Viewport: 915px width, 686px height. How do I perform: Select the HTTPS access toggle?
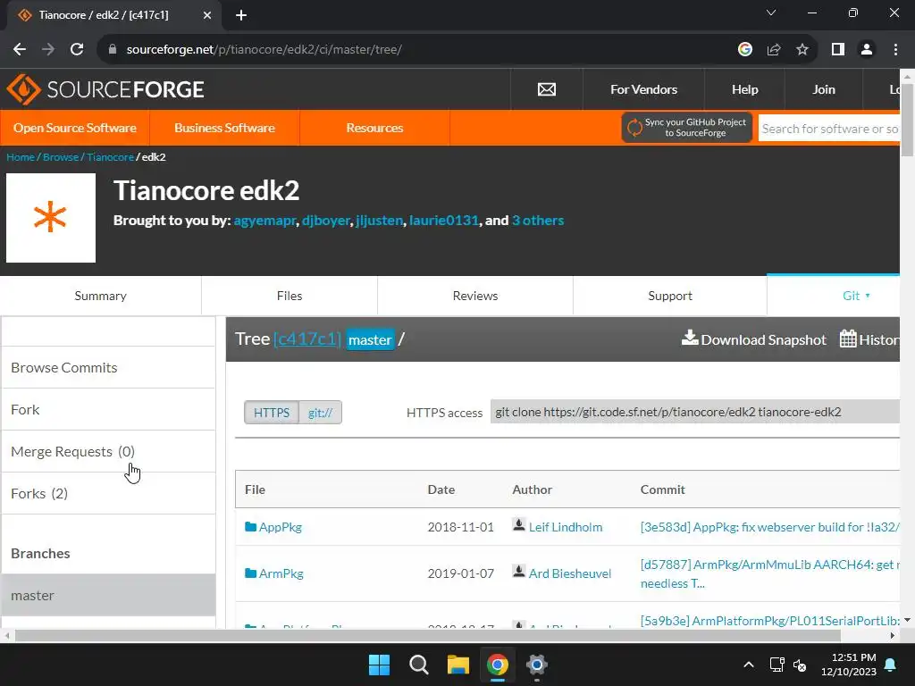tap(272, 413)
